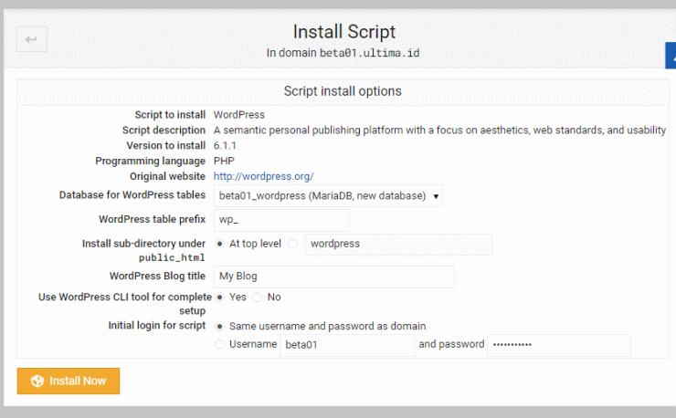Select the sub-directory radio button beside wordpress
The image size is (676, 418).
point(292,244)
